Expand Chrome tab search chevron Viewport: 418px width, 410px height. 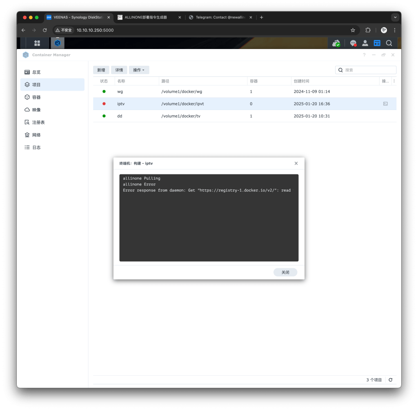point(395,17)
